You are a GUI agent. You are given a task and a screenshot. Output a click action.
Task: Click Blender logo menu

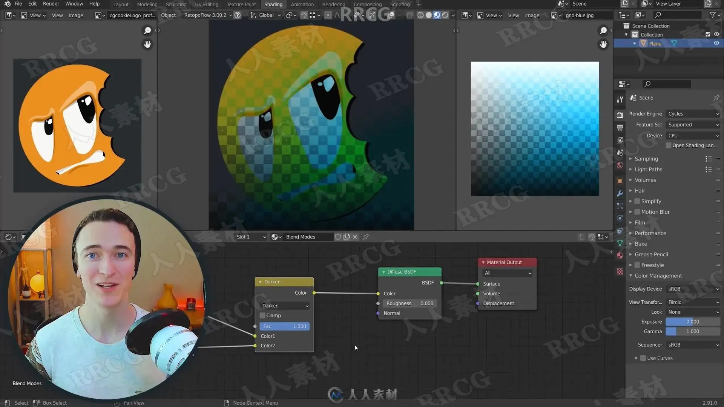click(x=7, y=4)
